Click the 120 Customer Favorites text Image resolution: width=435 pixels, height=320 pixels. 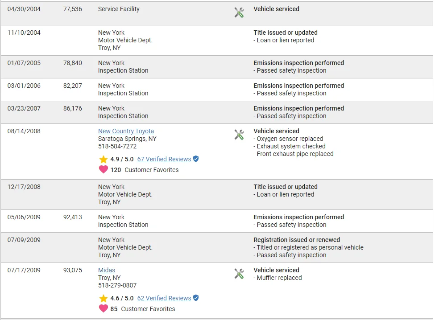pos(145,170)
